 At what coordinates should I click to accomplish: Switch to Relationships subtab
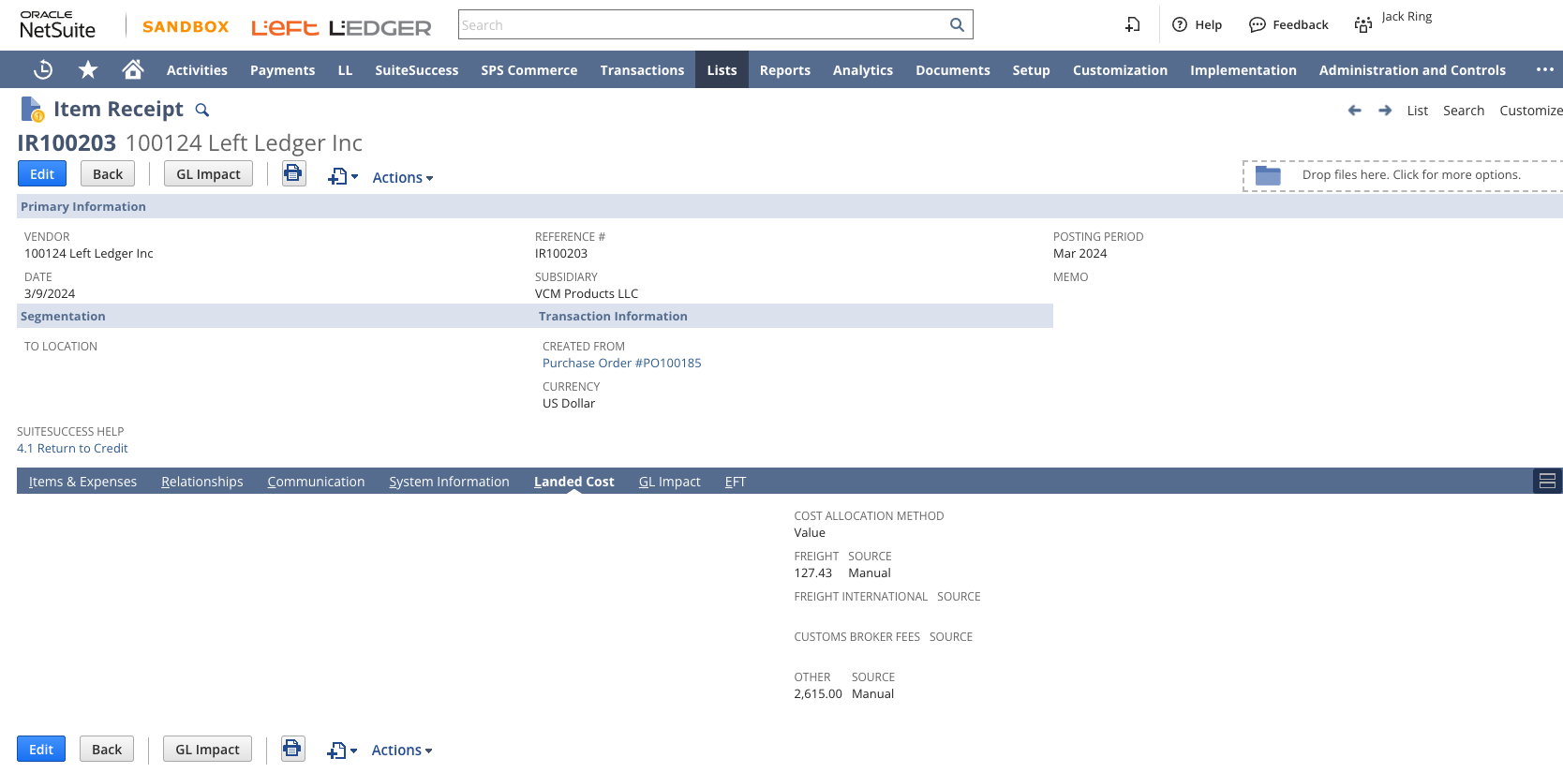pyautogui.click(x=202, y=482)
